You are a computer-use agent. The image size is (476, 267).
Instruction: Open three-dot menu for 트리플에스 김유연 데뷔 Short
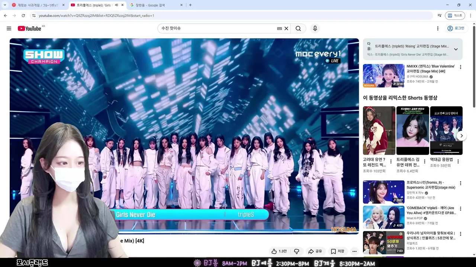424,162
